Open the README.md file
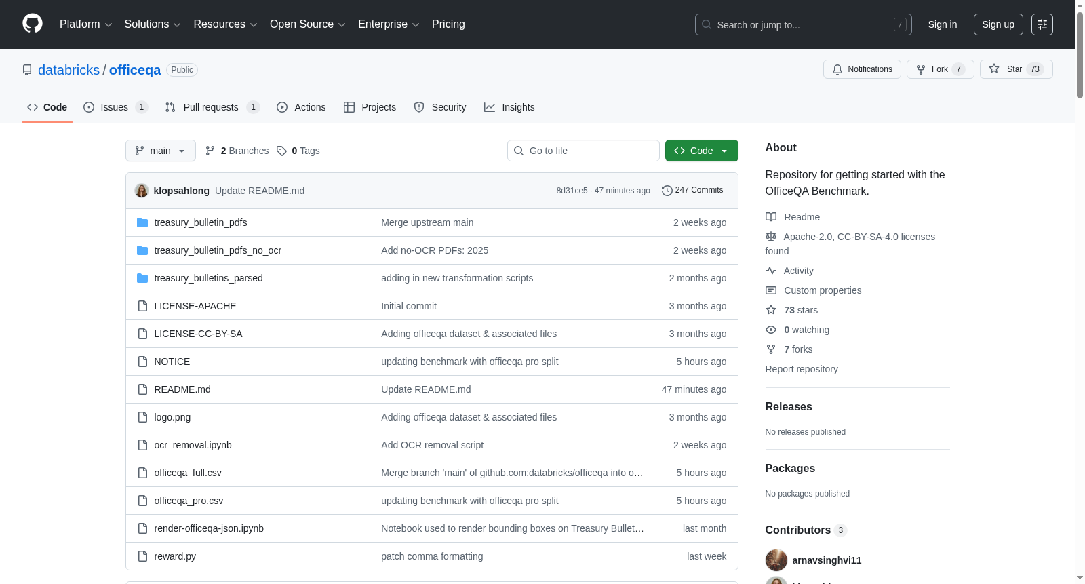1085x584 pixels. [x=182, y=389]
